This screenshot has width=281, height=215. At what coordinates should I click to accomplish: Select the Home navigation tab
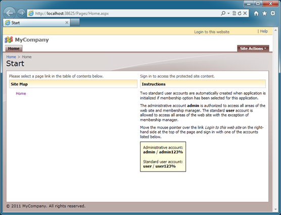pyautogui.click(x=14, y=48)
